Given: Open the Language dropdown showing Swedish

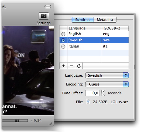Looking at the screenshot, I should [x=107, y=75].
